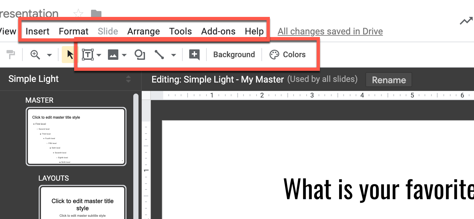Select the Paint format tool
474x219 pixels.
tap(11, 54)
